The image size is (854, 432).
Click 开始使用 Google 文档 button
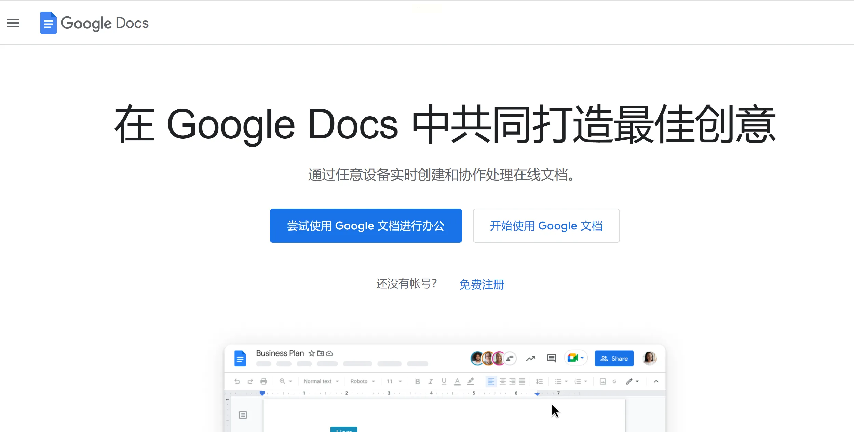tap(546, 226)
